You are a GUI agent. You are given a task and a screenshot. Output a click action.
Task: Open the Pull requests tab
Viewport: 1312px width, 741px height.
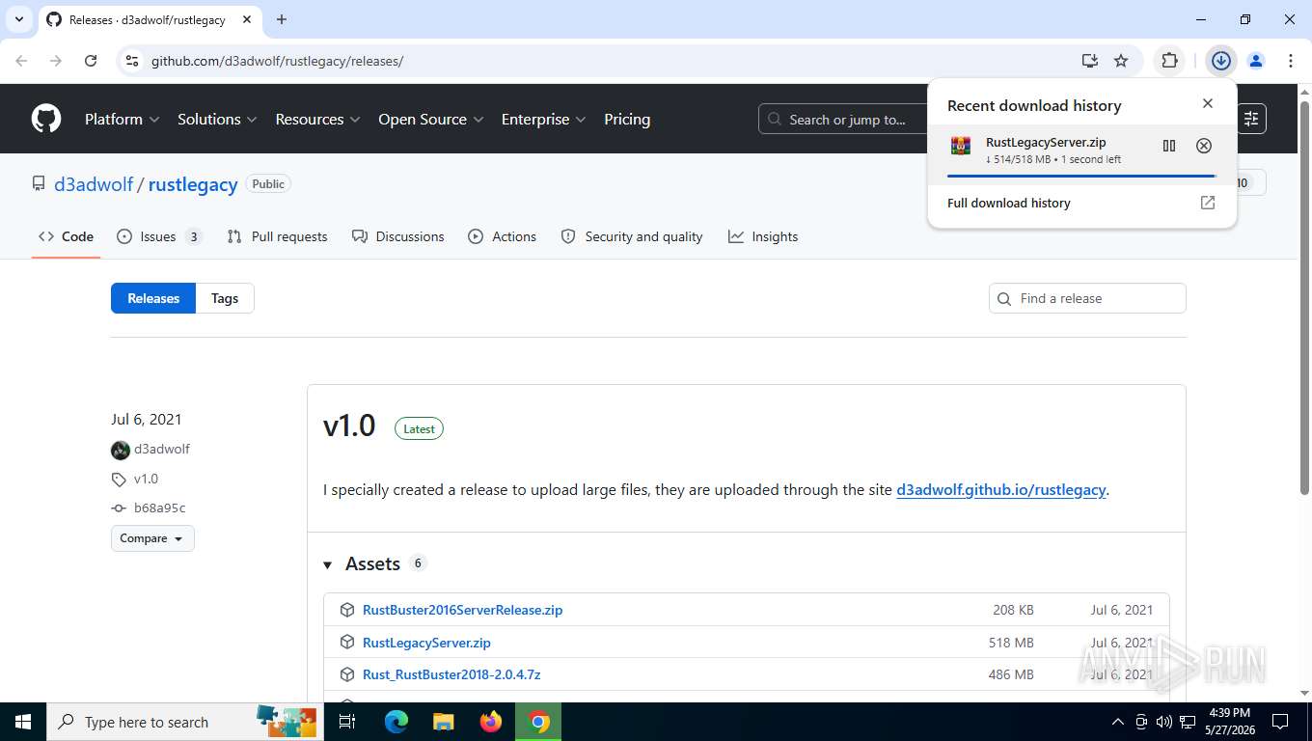[277, 236]
